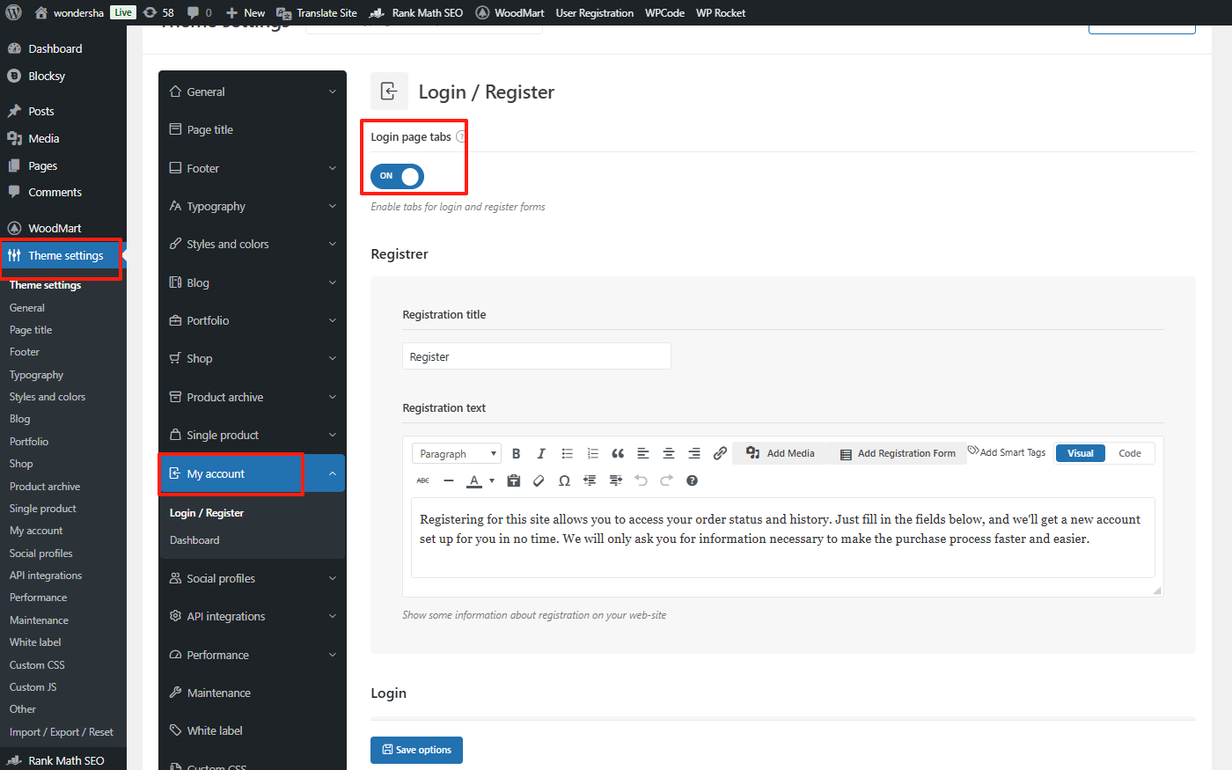Click inside the Registration title field

point(536,356)
